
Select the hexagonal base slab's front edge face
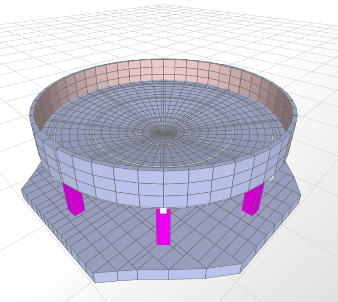coord(167,274)
